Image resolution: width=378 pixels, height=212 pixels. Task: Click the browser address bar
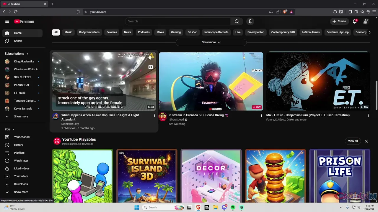click(x=177, y=12)
